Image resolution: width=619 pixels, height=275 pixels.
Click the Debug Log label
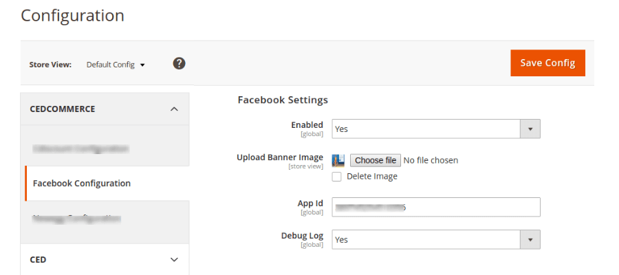coord(303,236)
